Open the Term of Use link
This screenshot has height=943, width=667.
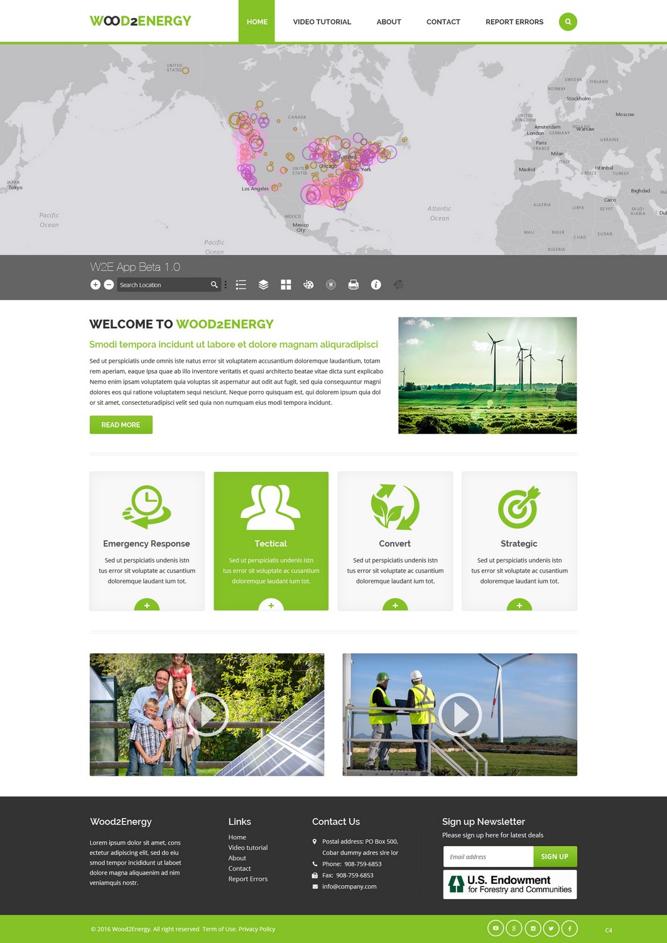pos(219,929)
